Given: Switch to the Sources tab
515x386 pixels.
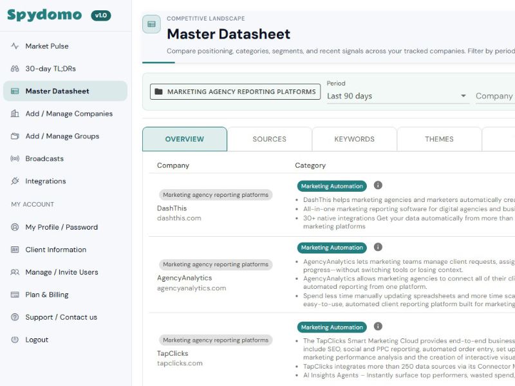Looking at the screenshot, I should pos(269,139).
